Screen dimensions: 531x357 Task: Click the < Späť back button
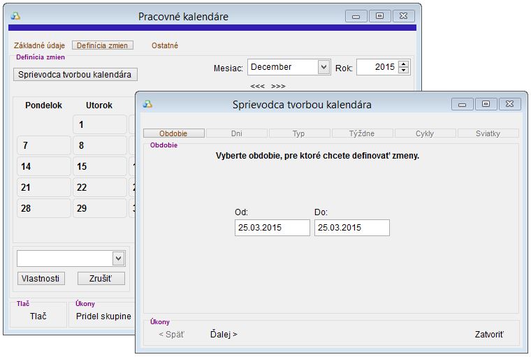pyautogui.click(x=172, y=335)
